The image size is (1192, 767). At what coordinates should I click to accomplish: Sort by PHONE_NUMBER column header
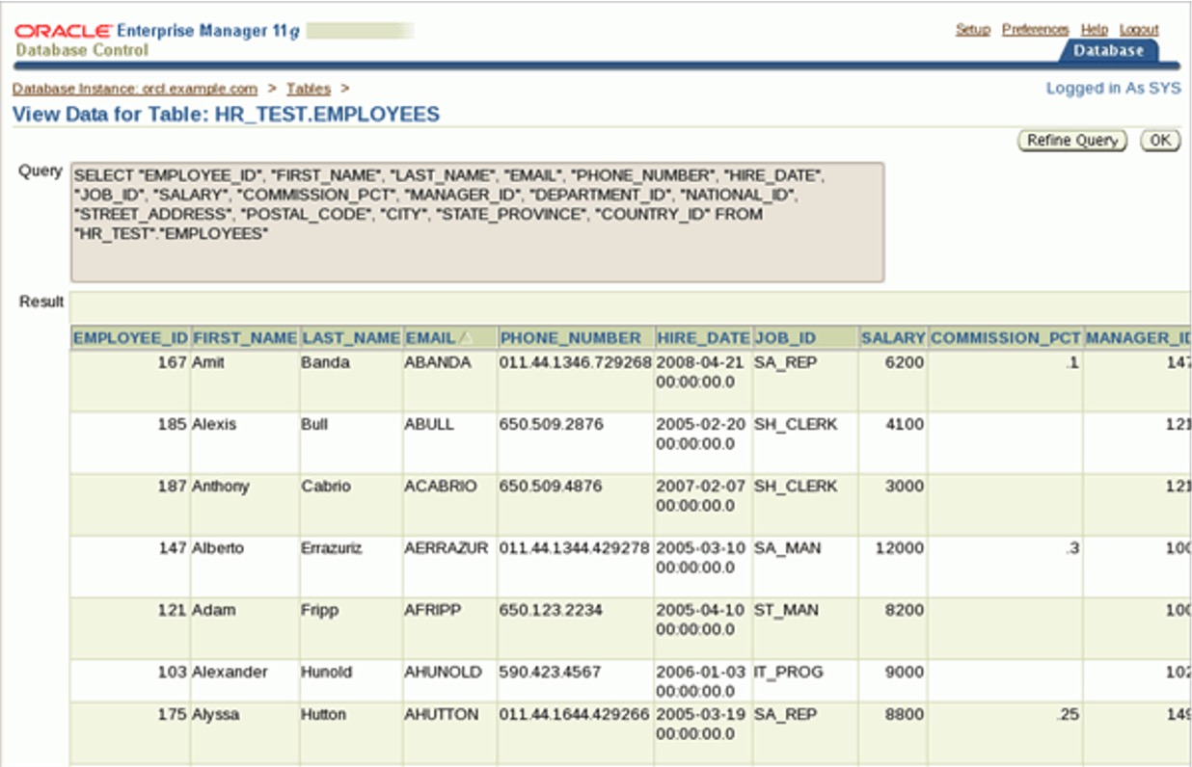570,338
